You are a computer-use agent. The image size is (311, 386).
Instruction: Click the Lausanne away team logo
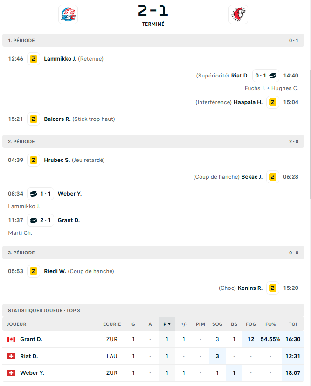tap(238, 14)
